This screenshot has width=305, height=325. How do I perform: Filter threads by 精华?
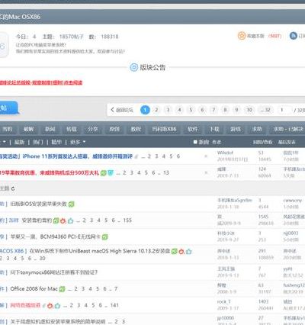56,142
